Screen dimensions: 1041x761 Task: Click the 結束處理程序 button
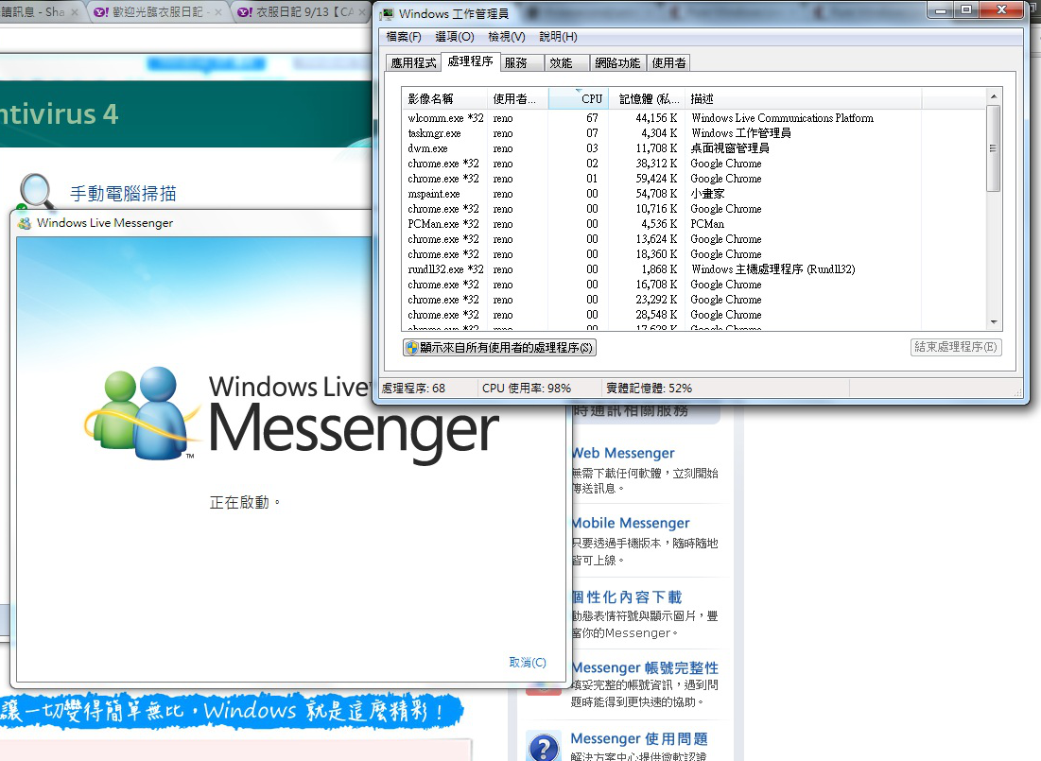click(955, 347)
